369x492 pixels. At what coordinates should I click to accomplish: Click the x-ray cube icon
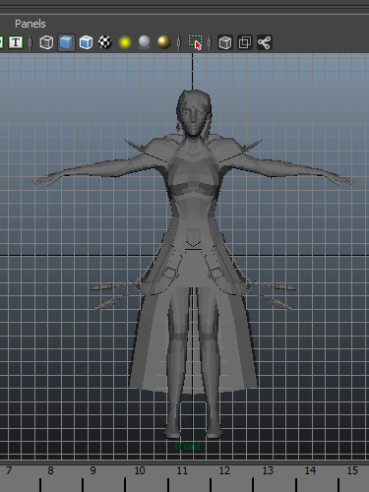click(225, 42)
